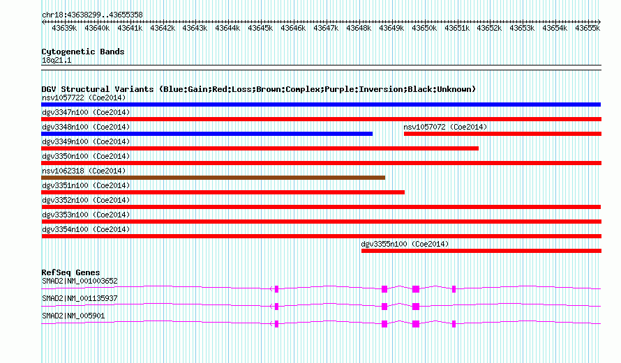Select the nsv1057722 (Coe2014) label
The width and height of the screenshot is (621, 363).
point(84,98)
